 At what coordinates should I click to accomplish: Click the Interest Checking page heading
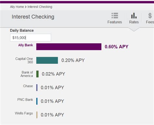(33, 17)
